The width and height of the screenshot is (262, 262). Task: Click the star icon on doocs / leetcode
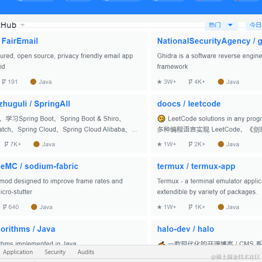(159, 144)
